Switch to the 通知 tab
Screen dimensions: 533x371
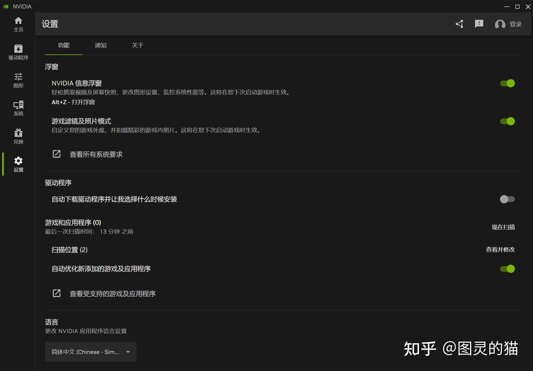click(101, 45)
